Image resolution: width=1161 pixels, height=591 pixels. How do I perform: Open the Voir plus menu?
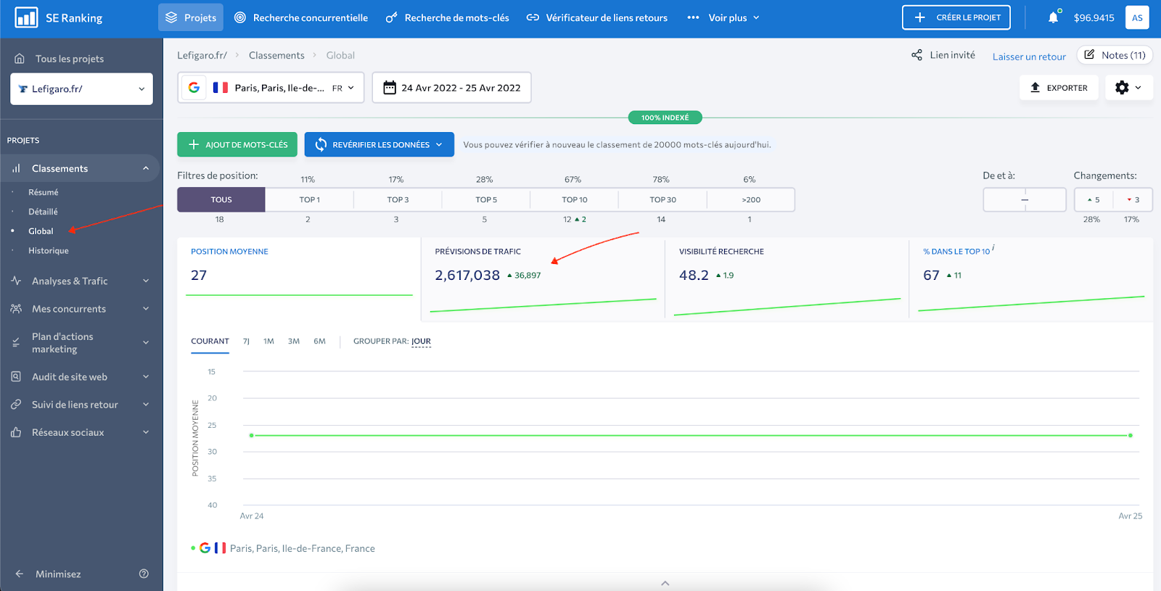[723, 17]
